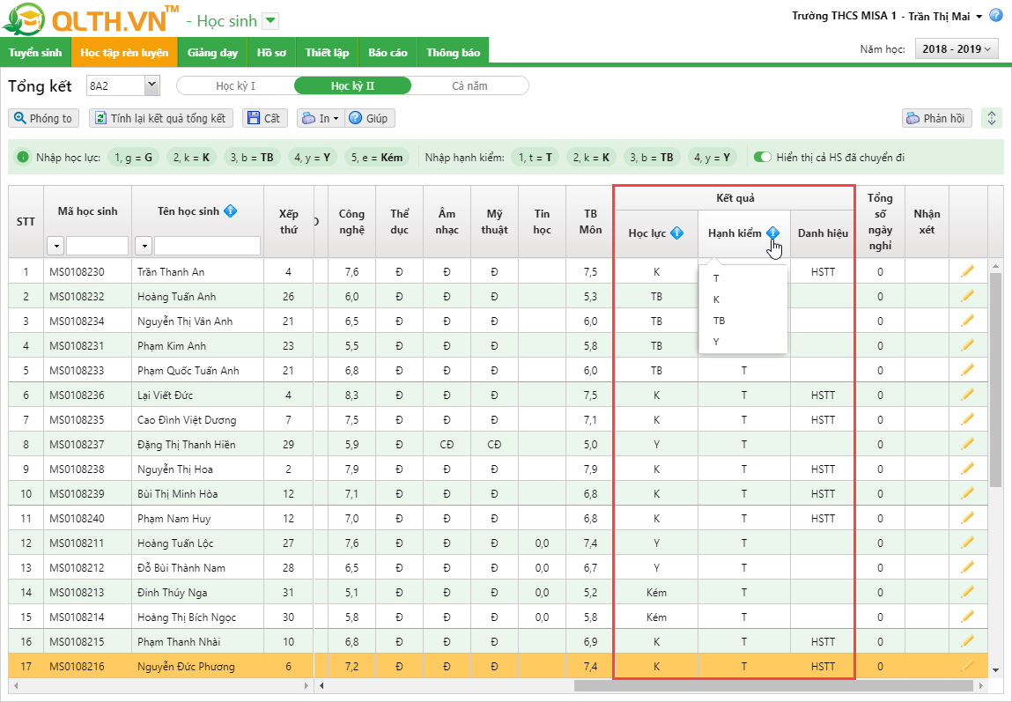Image resolution: width=1012 pixels, height=702 pixels.
Task: Open the Hồ sơ tab
Action: coord(271,52)
